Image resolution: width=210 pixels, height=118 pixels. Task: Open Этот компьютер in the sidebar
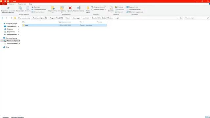[x=10, y=38]
